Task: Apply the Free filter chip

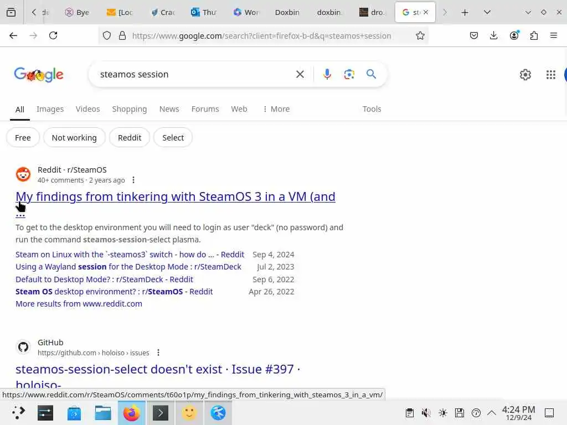Action: click(x=23, y=137)
